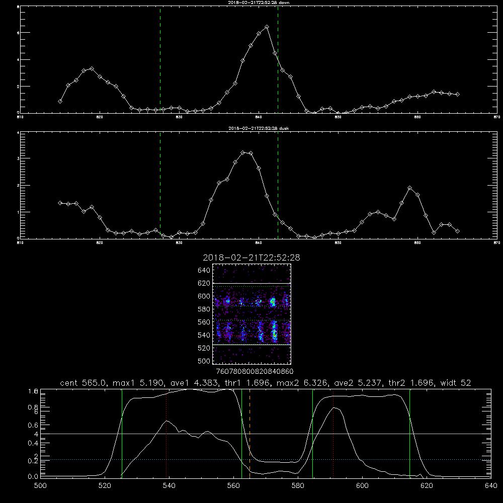Viewport: 503px width, 503px height.
Task: Click the 'max2 6.326' value
Action: (x=302, y=383)
